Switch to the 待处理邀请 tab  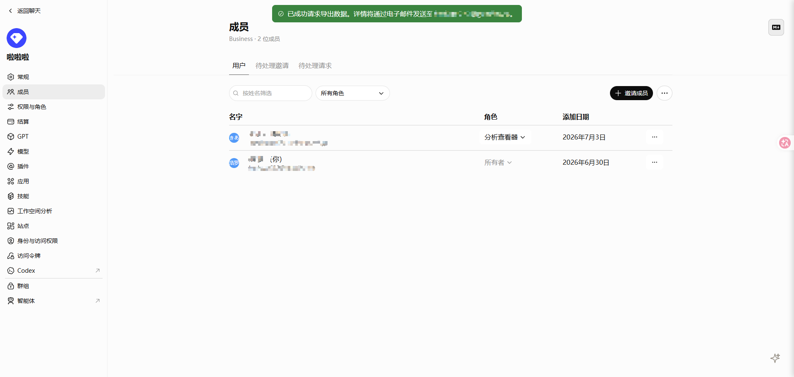pos(272,66)
